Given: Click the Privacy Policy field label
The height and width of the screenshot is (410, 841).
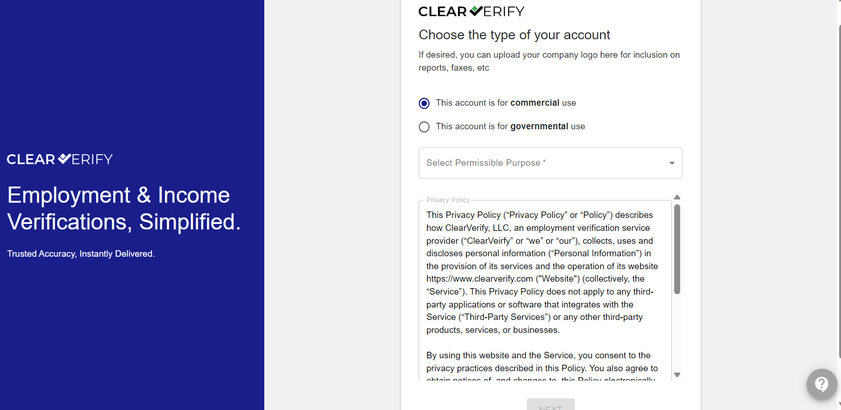Looking at the screenshot, I should tap(448, 200).
